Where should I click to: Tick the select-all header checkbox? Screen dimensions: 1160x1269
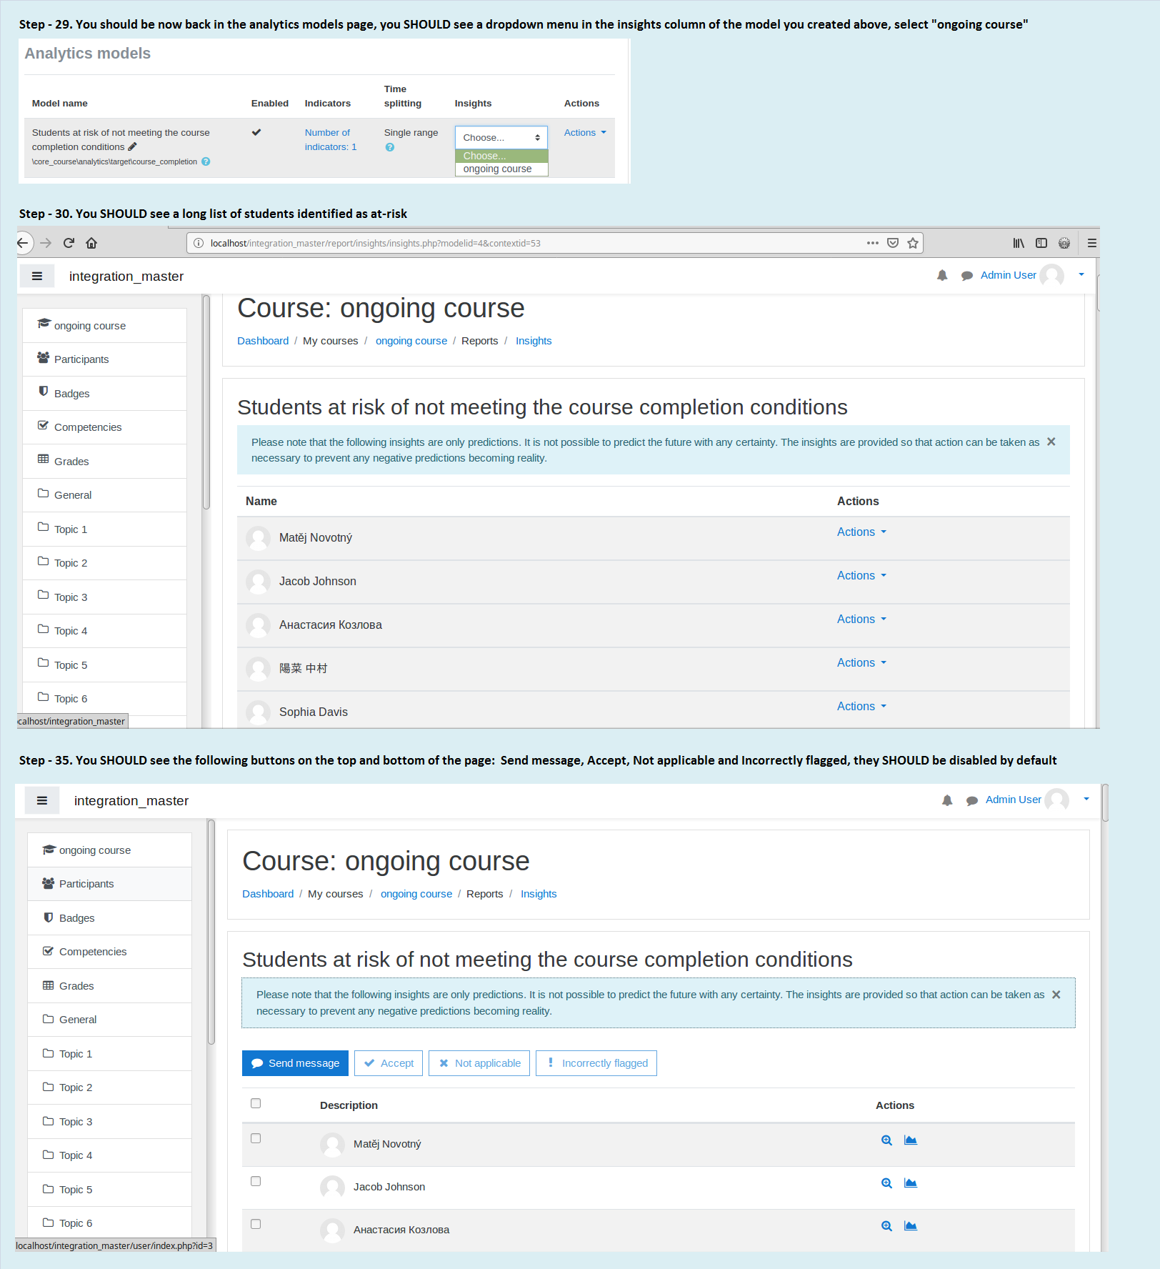[x=256, y=1103]
